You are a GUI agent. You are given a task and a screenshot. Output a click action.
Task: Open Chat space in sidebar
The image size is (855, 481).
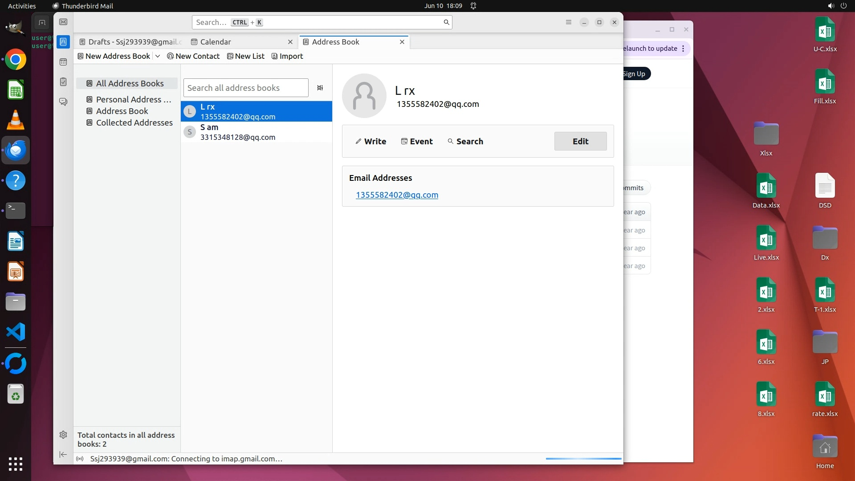point(63,102)
